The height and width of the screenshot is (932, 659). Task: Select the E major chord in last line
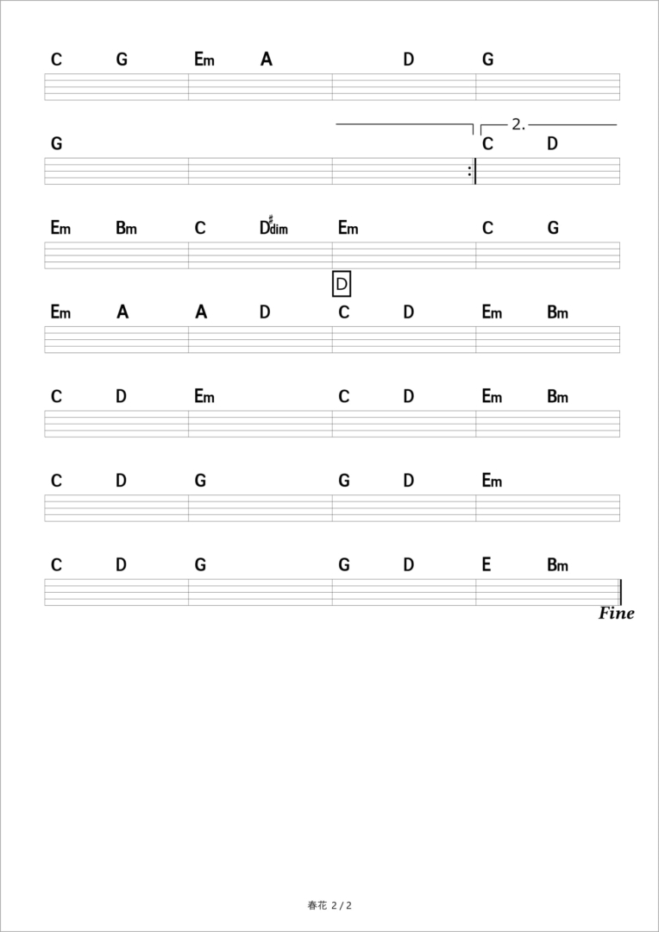pos(487,565)
